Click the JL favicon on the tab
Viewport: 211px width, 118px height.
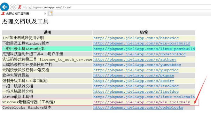3,13
